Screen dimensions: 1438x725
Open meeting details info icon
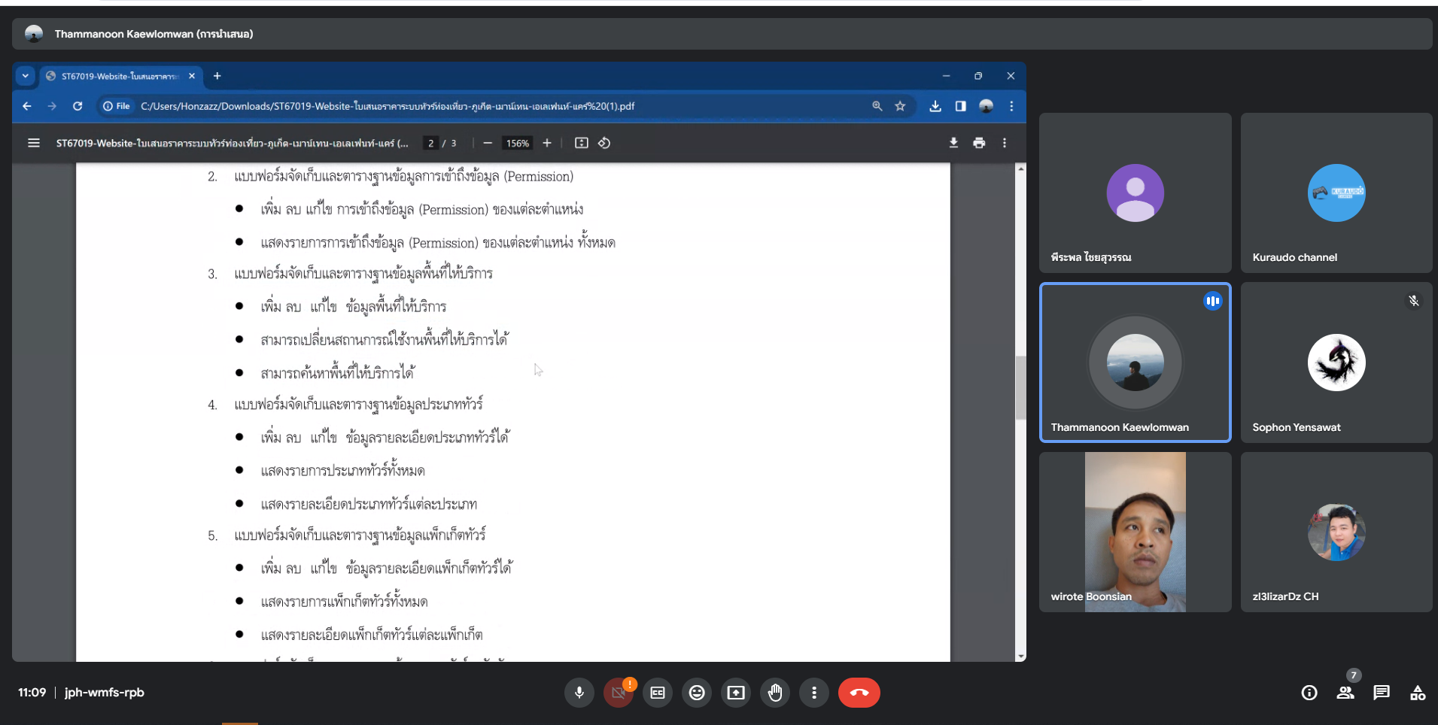click(1309, 693)
